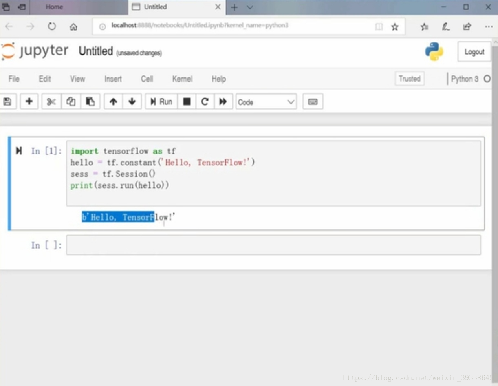Switch to the Home browser tab
This screenshot has width=498, height=386.
(54, 7)
